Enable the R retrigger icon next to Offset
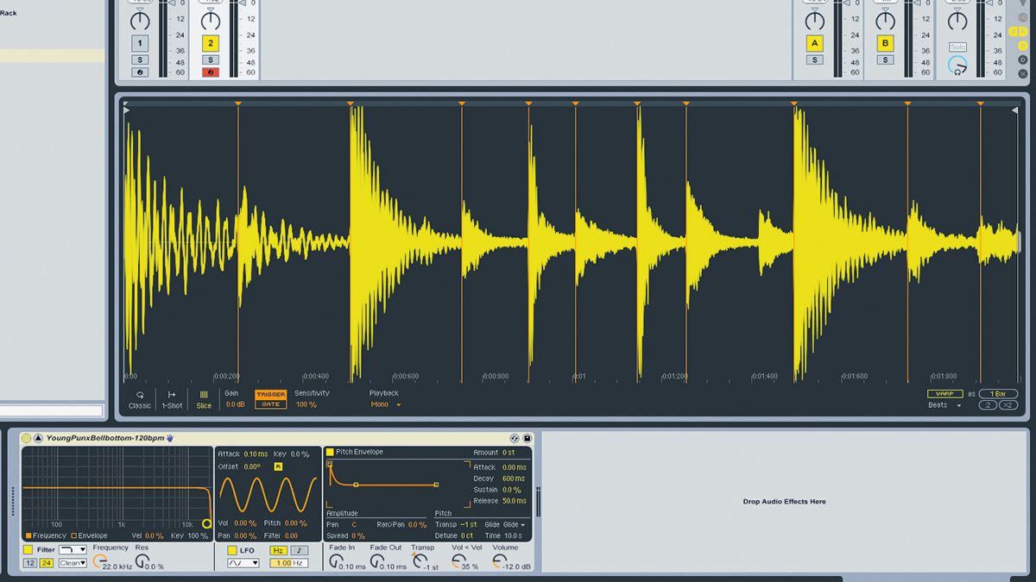 point(277,466)
